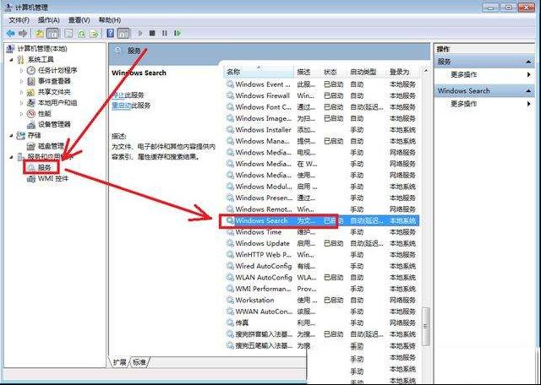The image size is (541, 385).
Task: Sort by the 名称 column header
Action: pyautogui.click(x=259, y=72)
